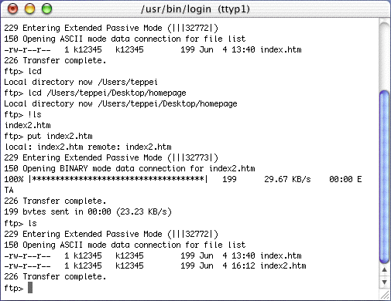Click the 29.67 KB/s transfer speed text
The width and height of the screenshot is (391, 301).
[x=287, y=179]
